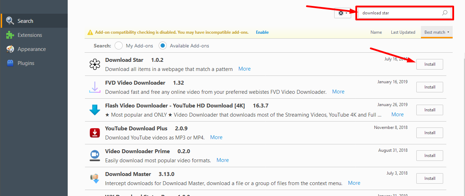This screenshot has width=465, height=196.
Task: Open the Search section in sidebar
Action: [x=34, y=21]
